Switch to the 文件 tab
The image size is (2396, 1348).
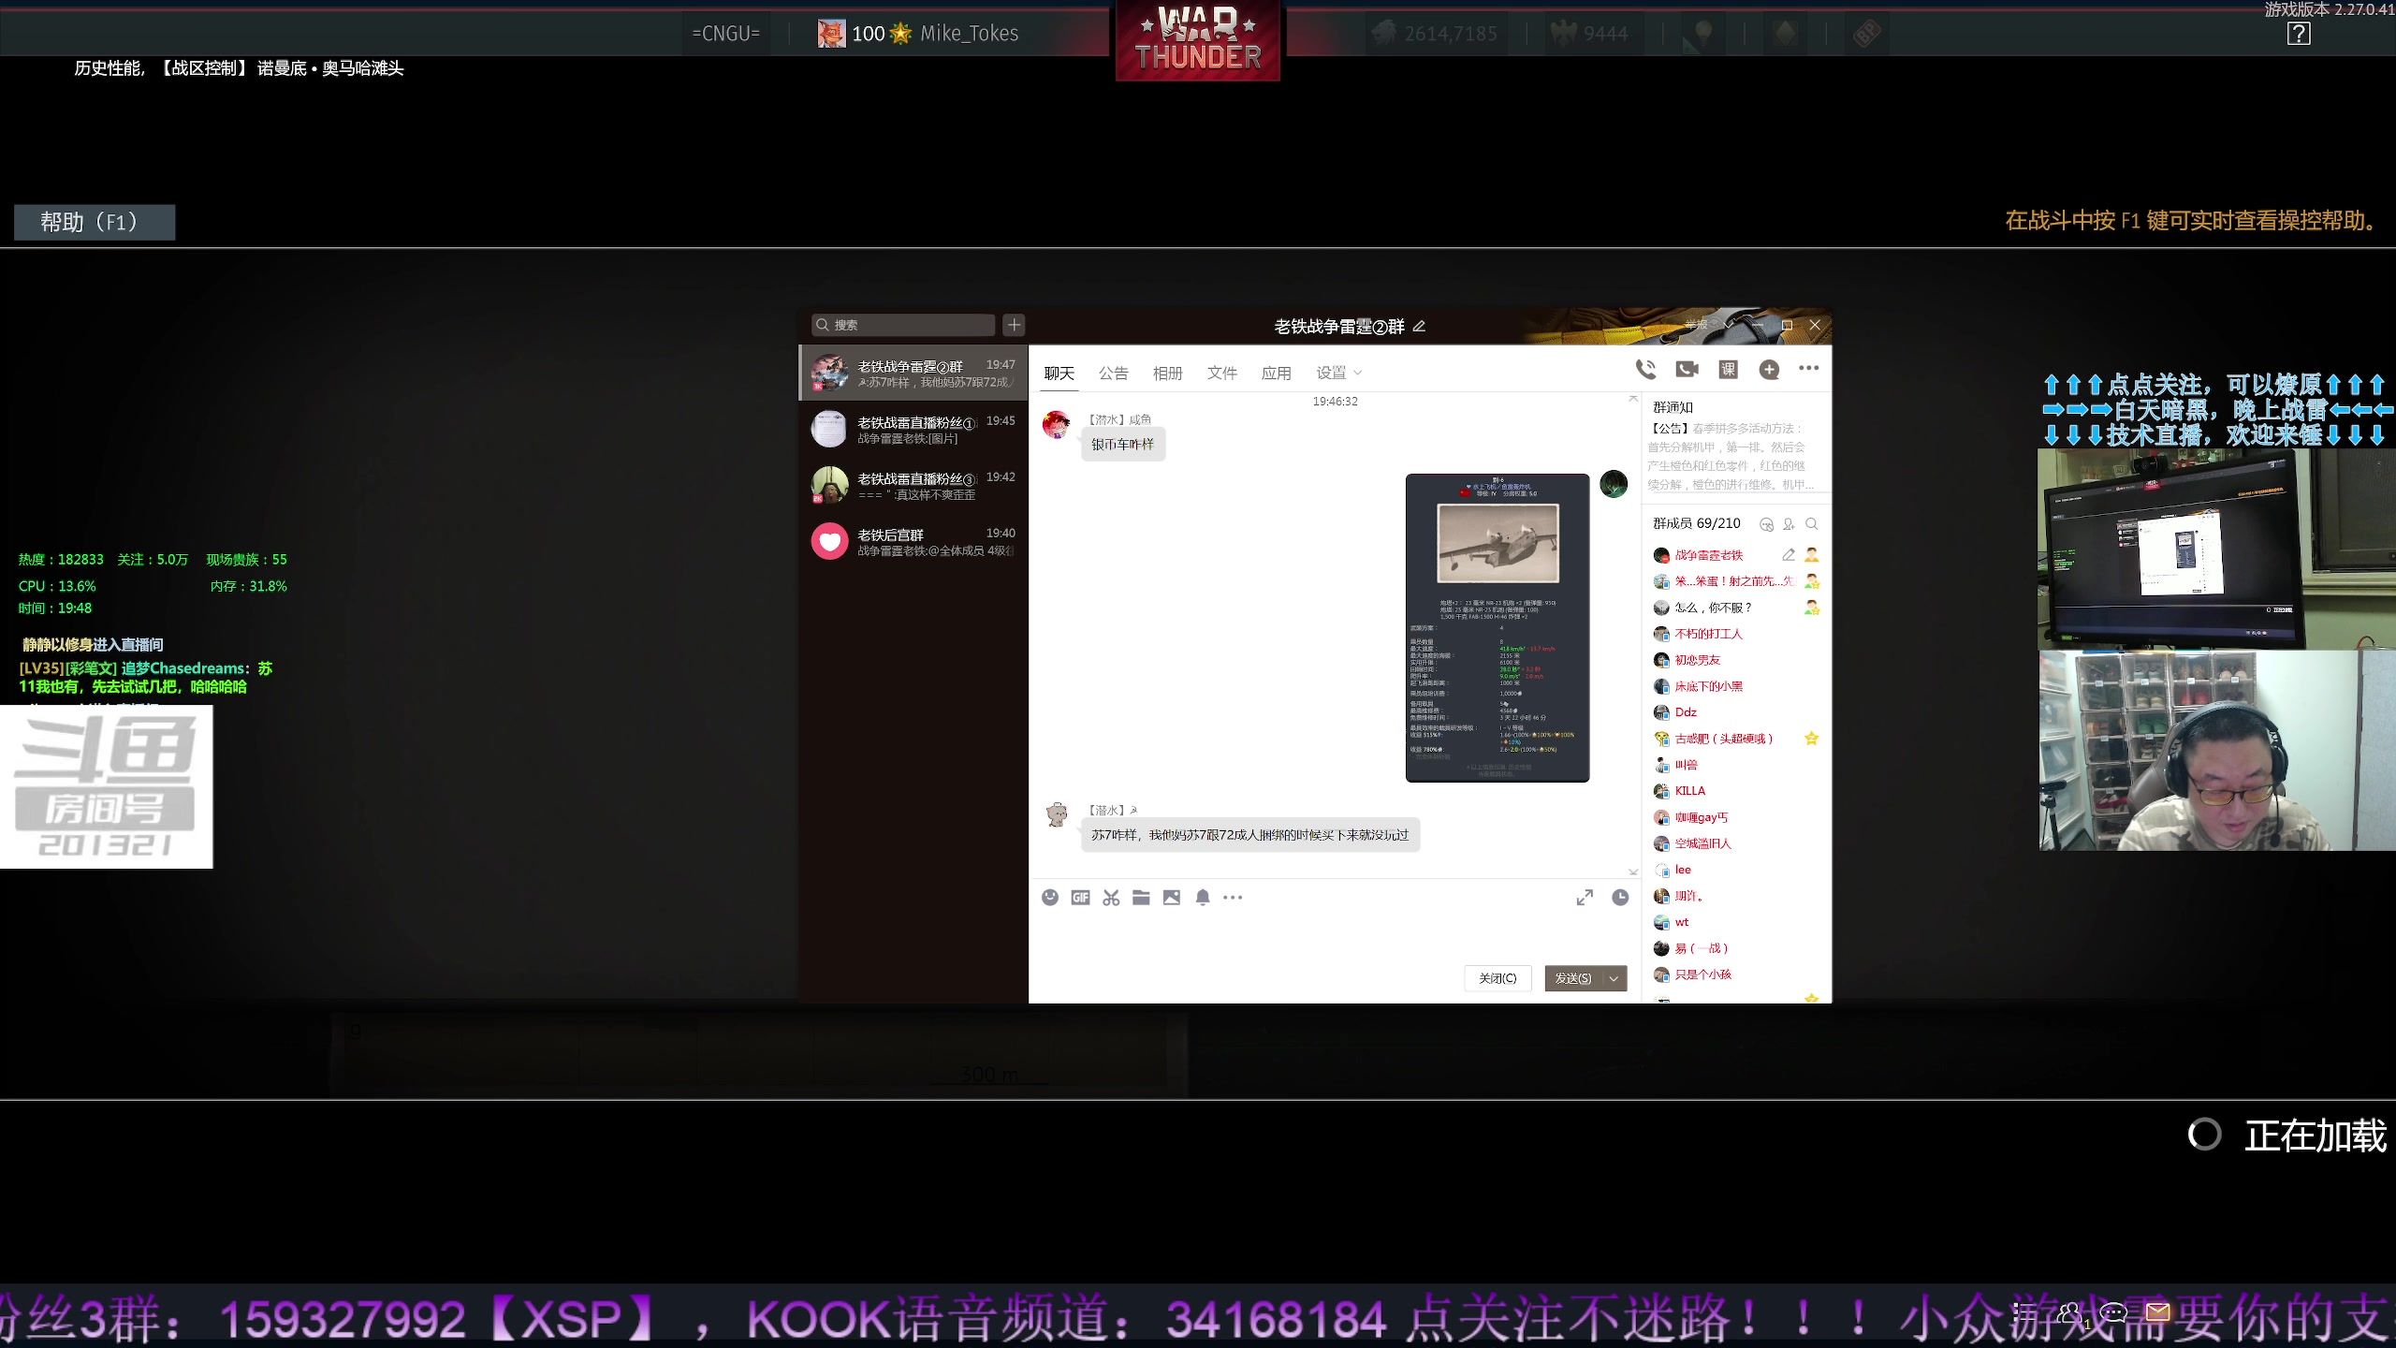pyautogui.click(x=1221, y=373)
